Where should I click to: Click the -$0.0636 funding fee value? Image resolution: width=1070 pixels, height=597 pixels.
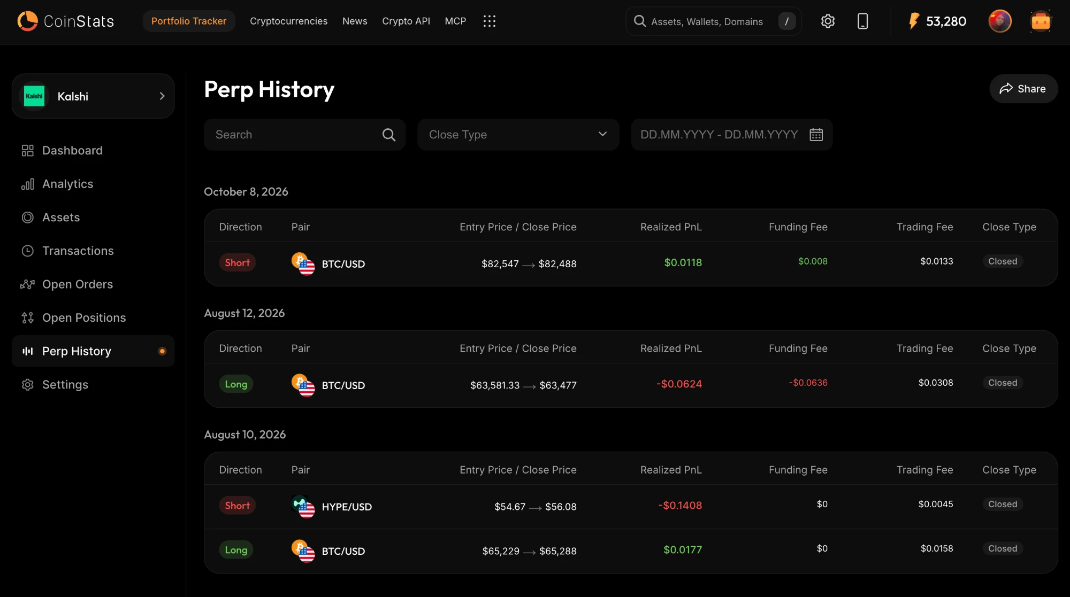(x=808, y=383)
